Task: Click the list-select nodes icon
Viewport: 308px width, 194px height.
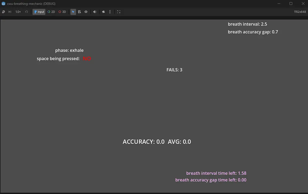Action: click(80, 12)
